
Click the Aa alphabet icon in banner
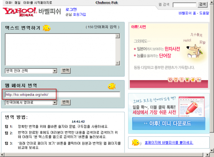click(199, 80)
